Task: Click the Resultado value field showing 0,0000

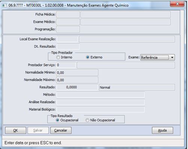Action: (x=77, y=87)
